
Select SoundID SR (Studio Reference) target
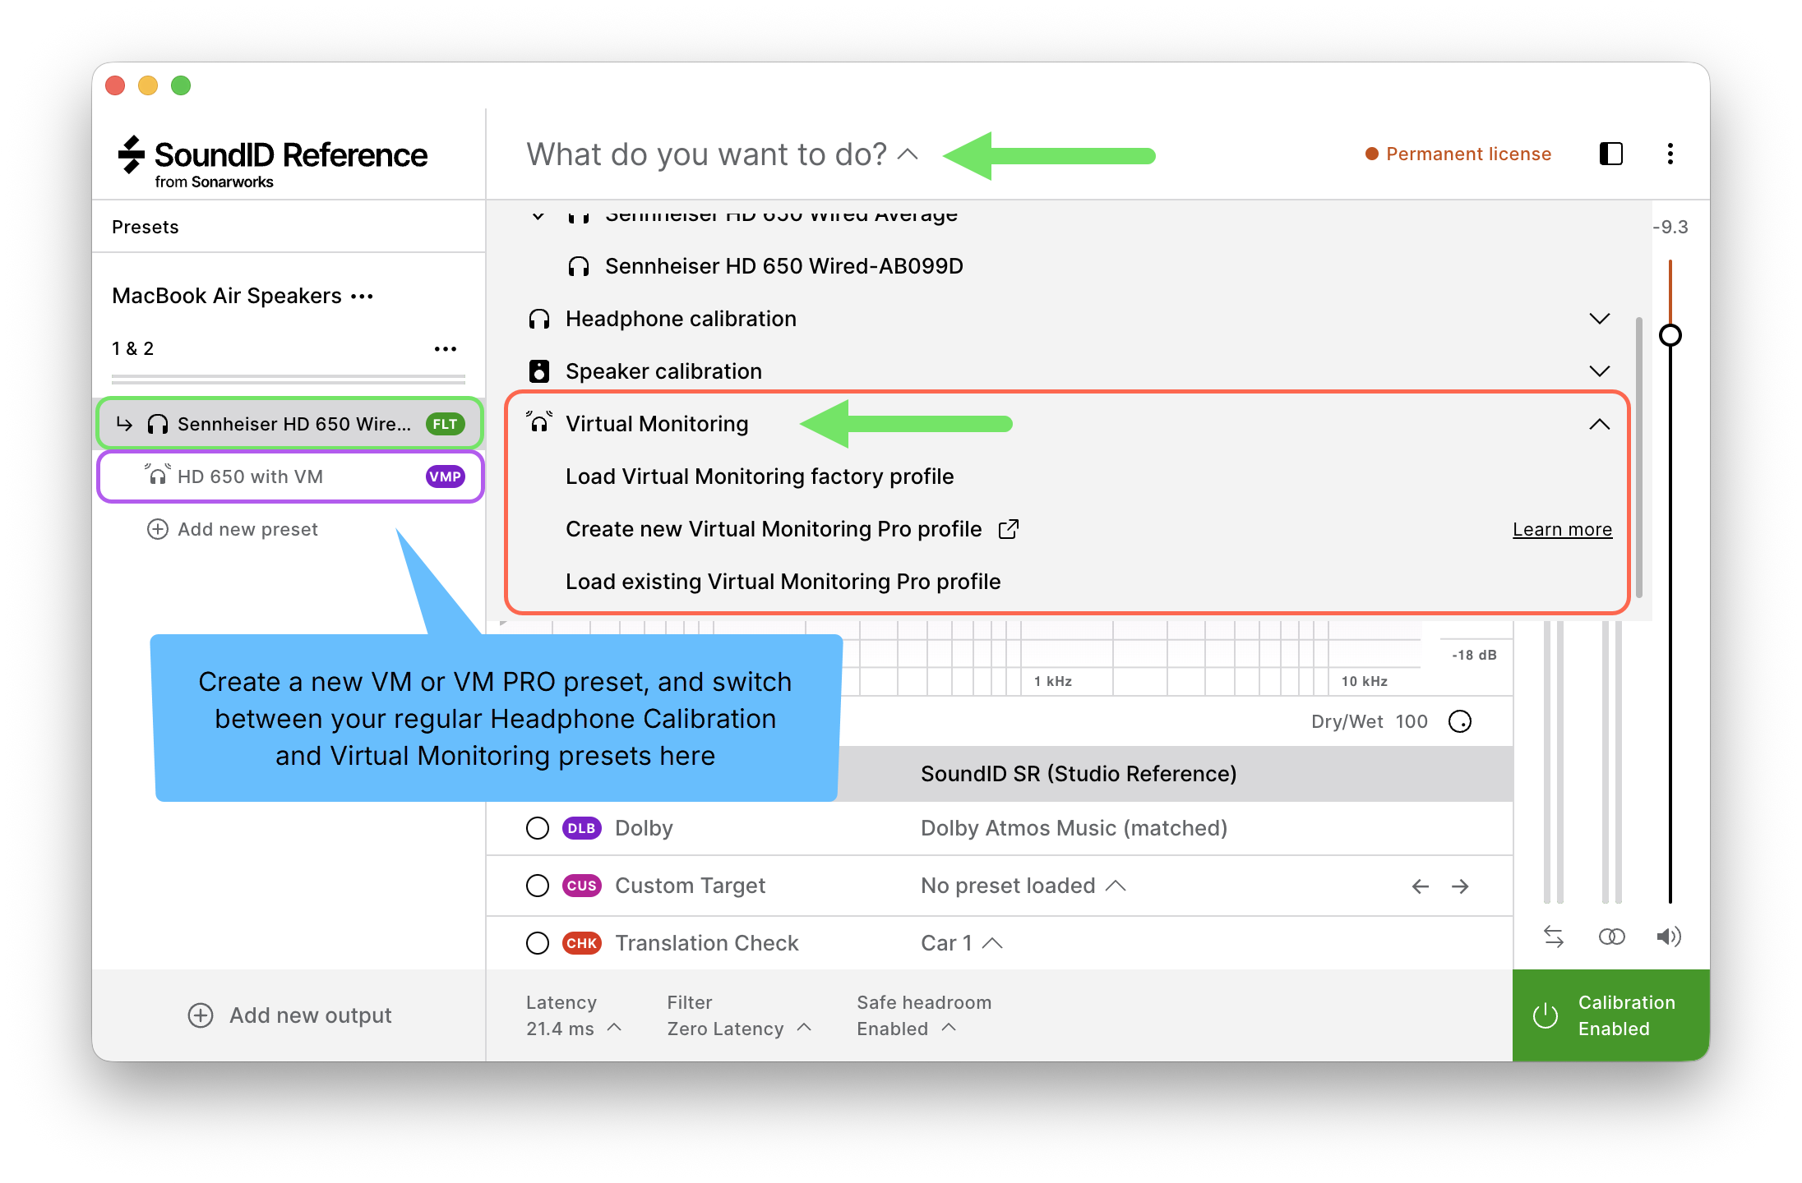[x=1079, y=774]
